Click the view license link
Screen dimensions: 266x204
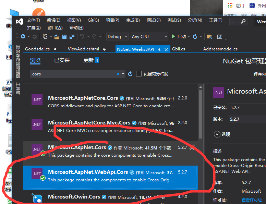pyautogui.click(x=252, y=200)
